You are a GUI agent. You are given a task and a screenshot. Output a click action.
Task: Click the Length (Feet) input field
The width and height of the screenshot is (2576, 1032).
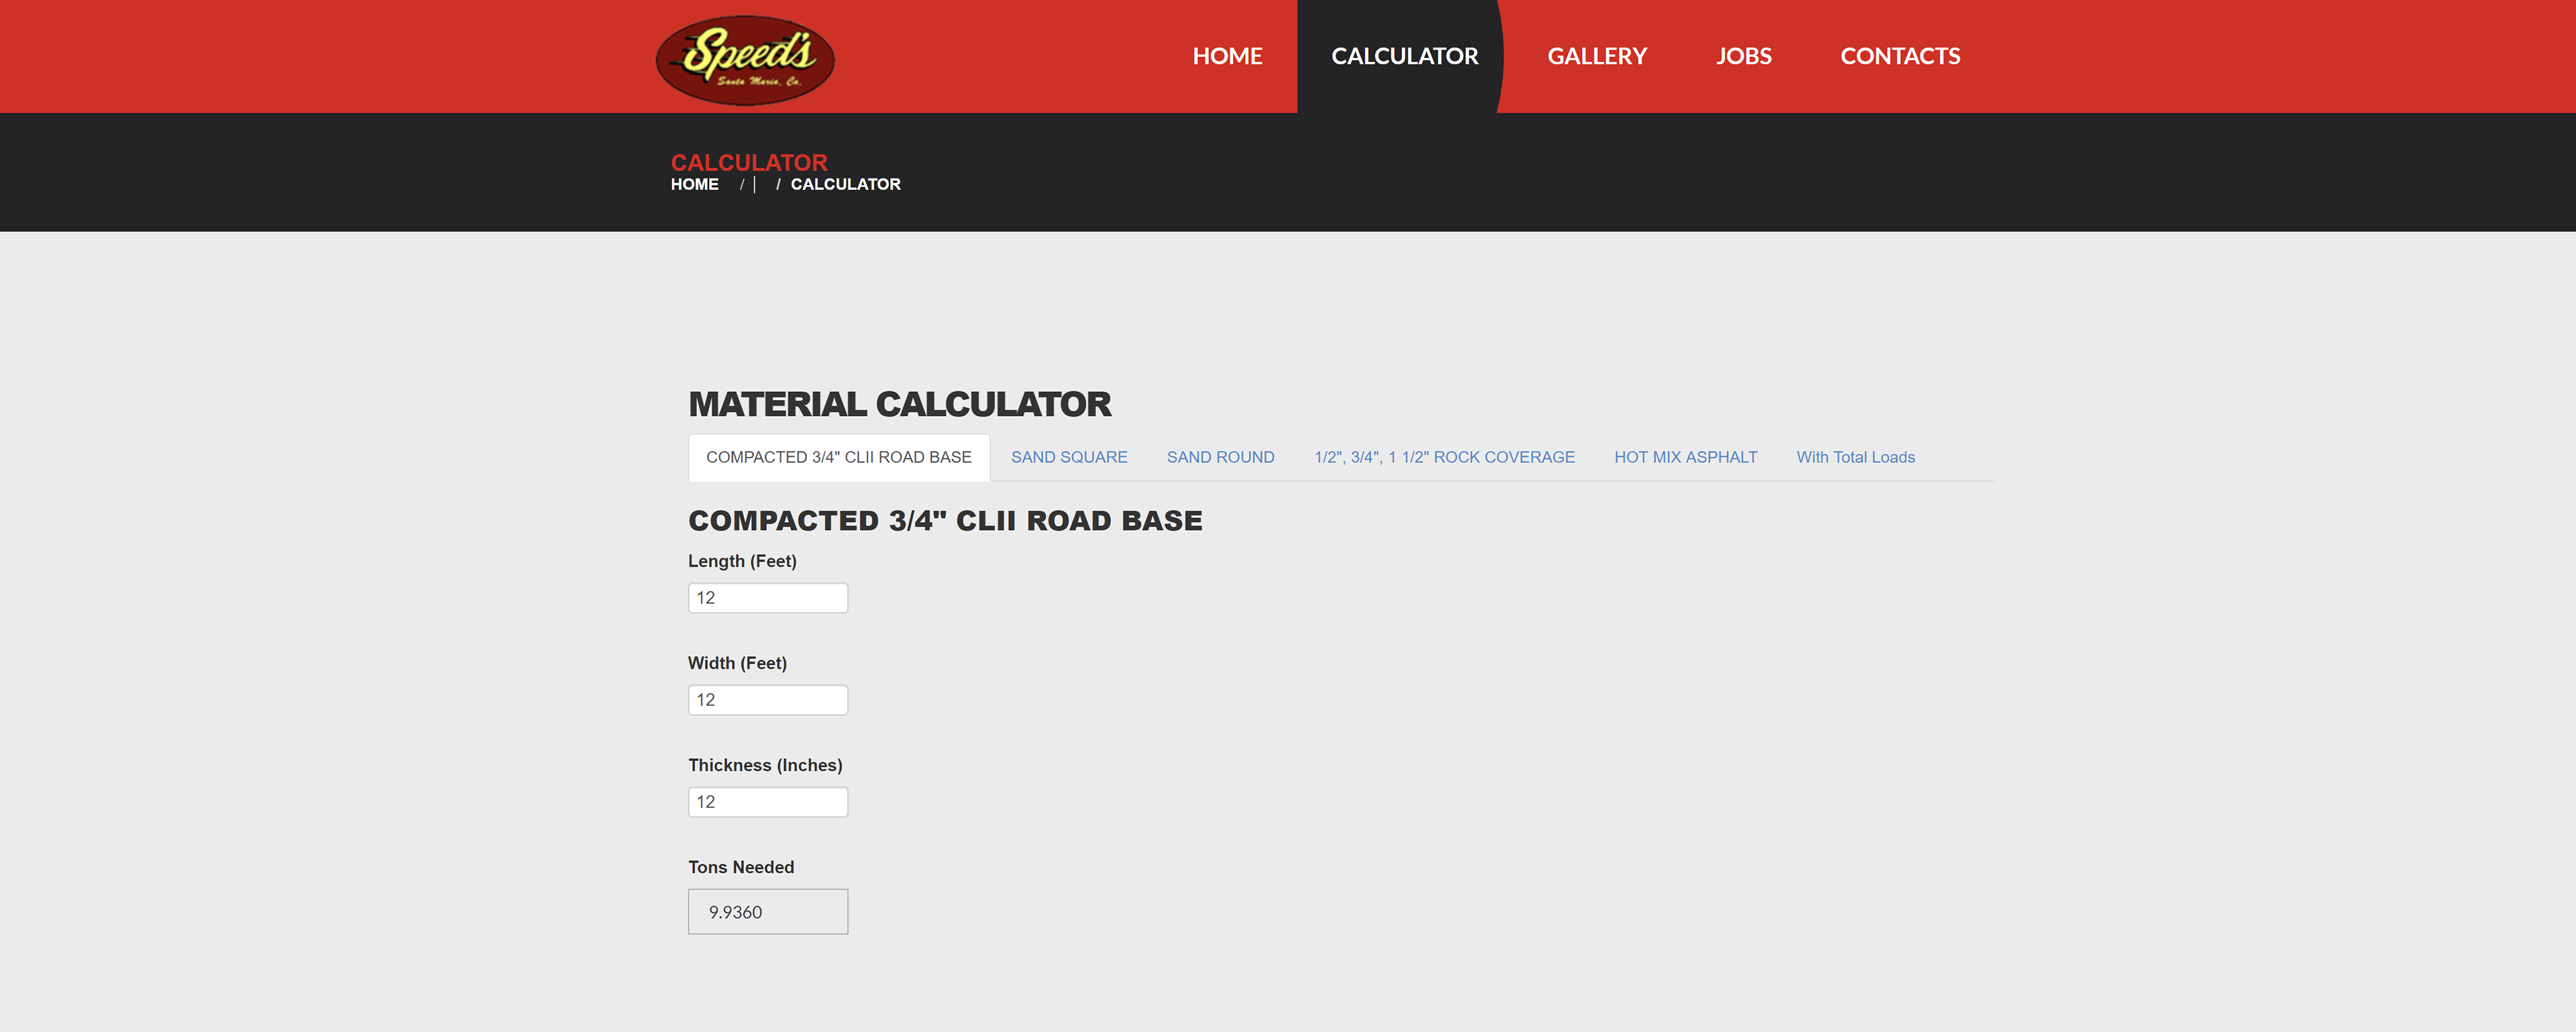point(767,598)
